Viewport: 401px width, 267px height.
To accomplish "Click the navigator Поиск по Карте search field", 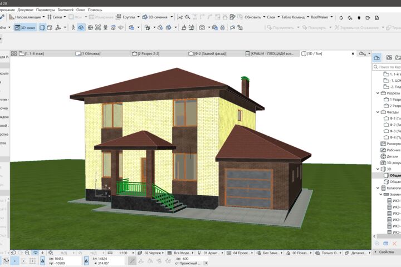I will [x=387, y=67].
